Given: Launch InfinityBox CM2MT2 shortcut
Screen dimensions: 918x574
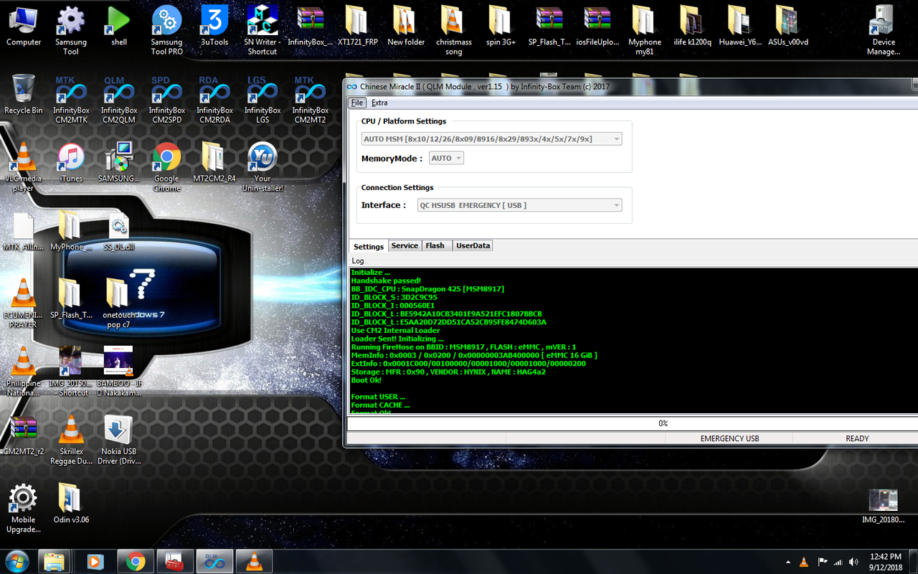Looking at the screenshot, I should [x=311, y=100].
